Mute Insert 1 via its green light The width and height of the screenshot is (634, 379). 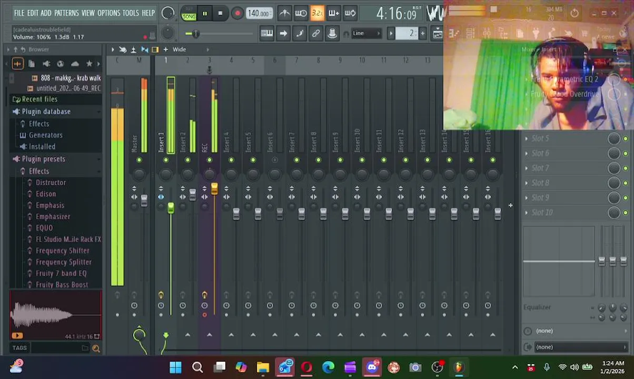(x=166, y=160)
